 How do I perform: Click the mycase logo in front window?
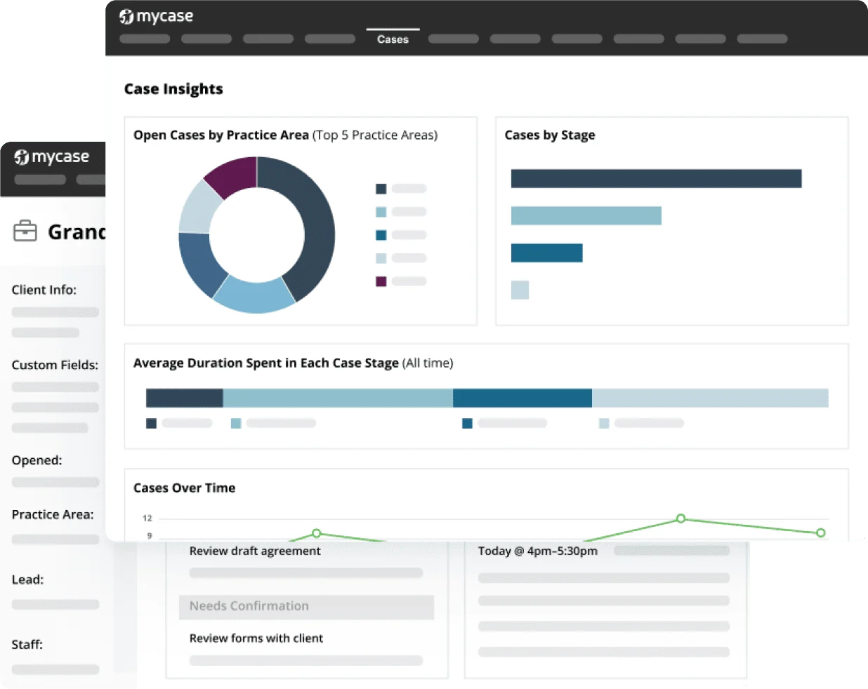[156, 16]
